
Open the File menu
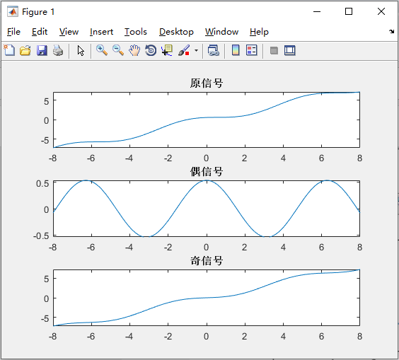pos(13,32)
